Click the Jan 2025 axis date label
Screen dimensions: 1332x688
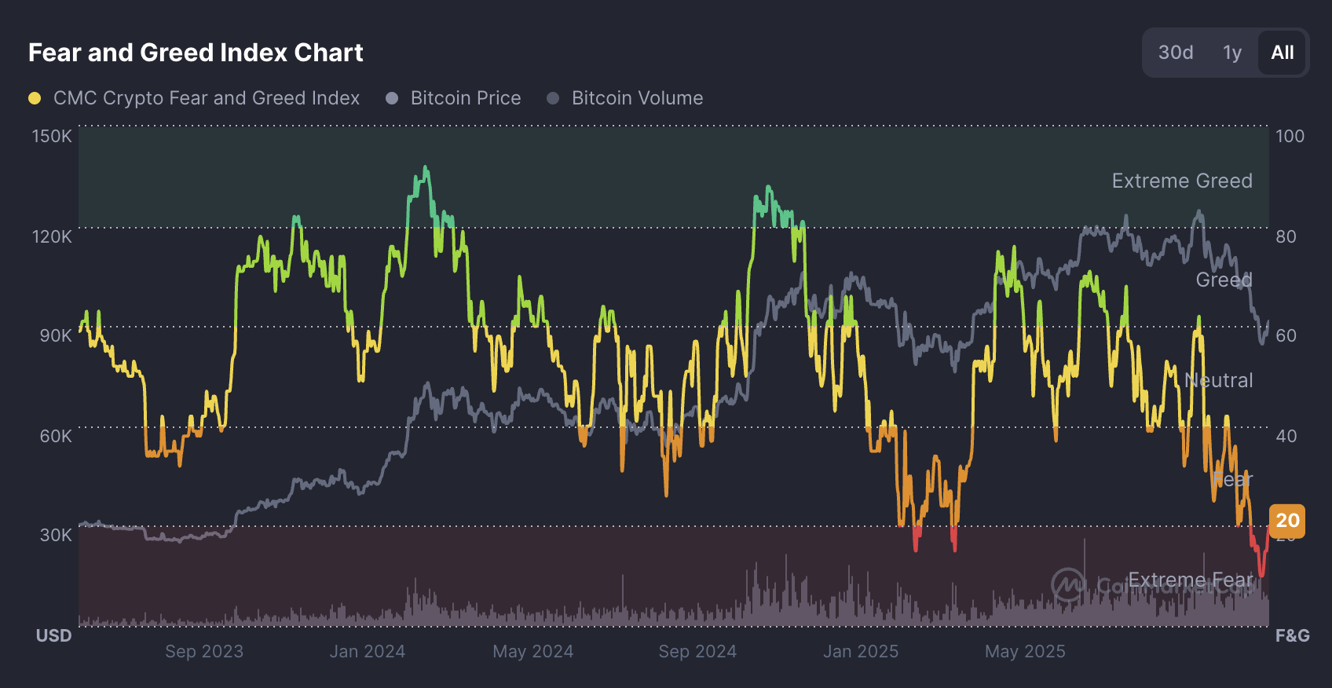click(861, 651)
